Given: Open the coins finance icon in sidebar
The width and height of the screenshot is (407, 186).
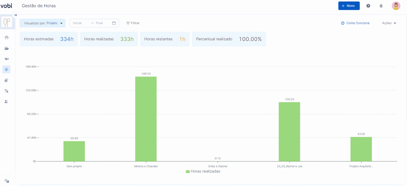Looking at the screenshot, I should 7,80.
